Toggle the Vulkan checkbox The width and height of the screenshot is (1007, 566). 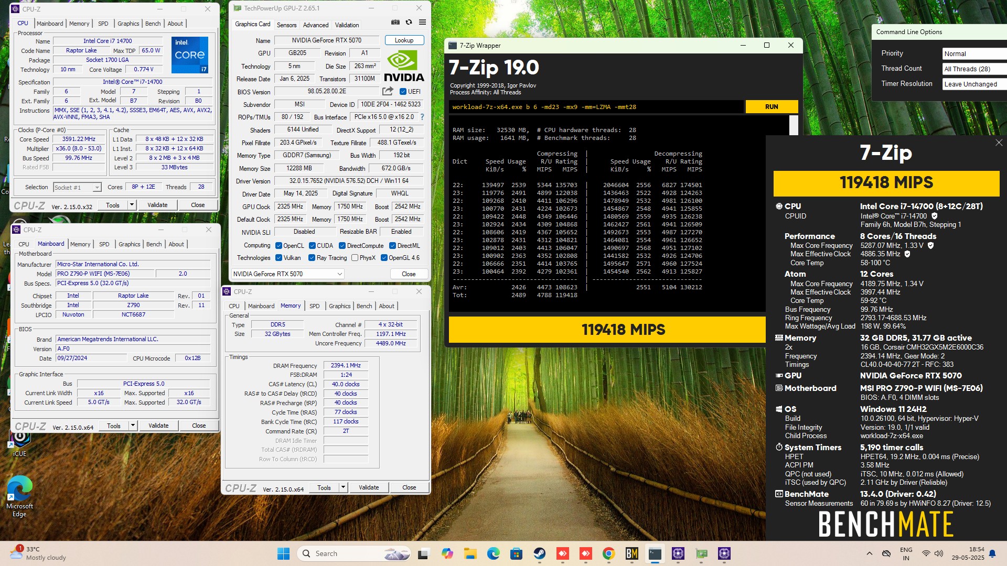coord(278,257)
